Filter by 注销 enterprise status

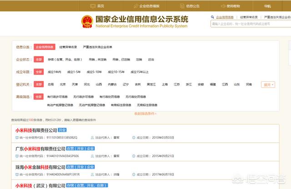[139, 60]
